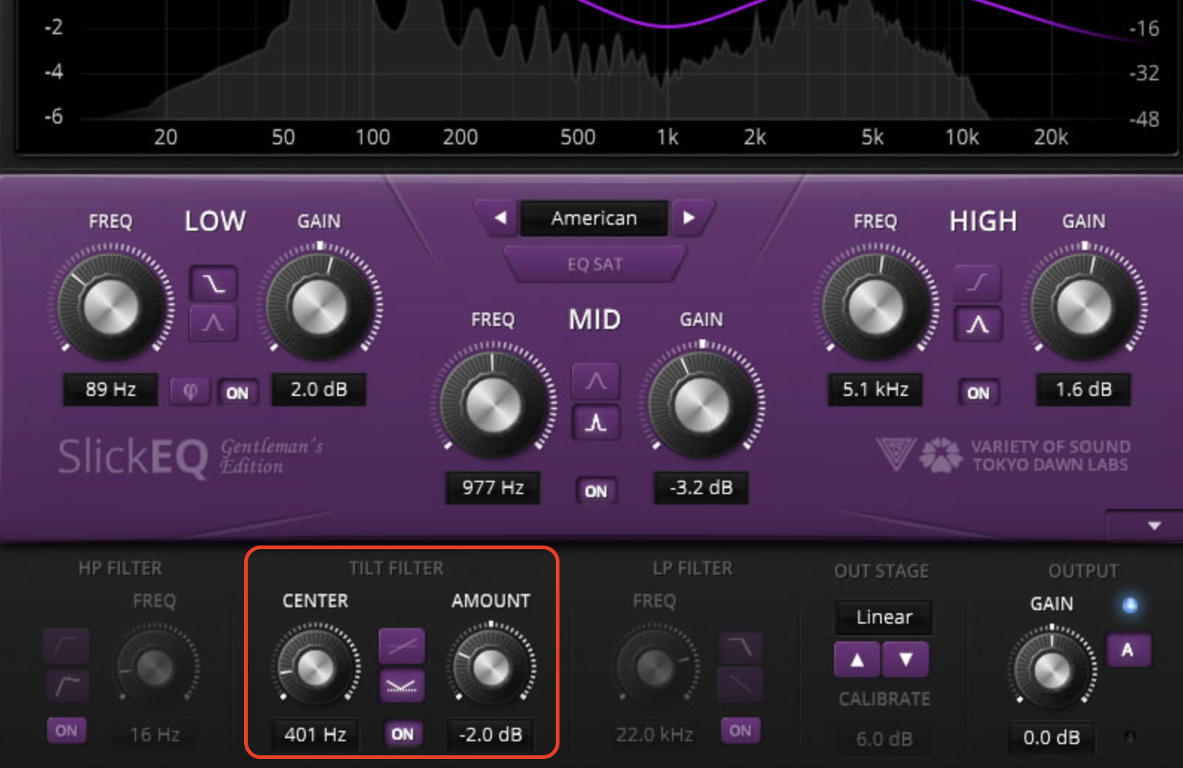This screenshot has width=1183, height=768.
Task: Click the MID band FREQ knob
Action: pyautogui.click(x=493, y=405)
